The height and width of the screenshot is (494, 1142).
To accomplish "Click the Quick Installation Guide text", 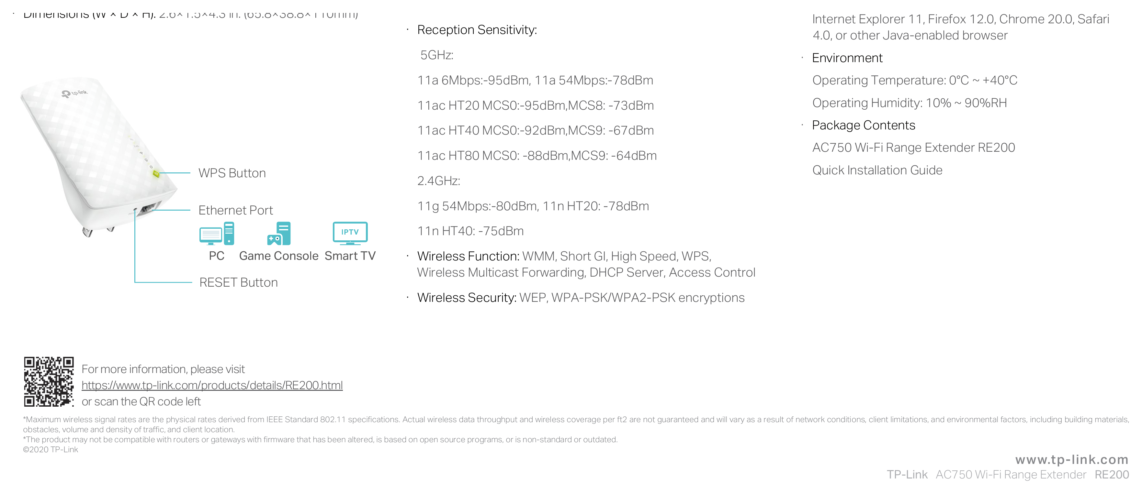I will 877,170.
